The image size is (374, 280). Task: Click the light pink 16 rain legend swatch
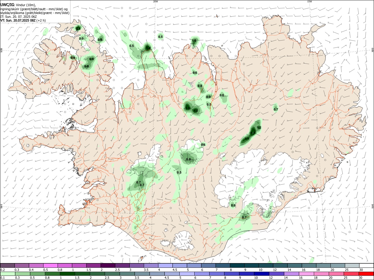(x=307, y=274)
